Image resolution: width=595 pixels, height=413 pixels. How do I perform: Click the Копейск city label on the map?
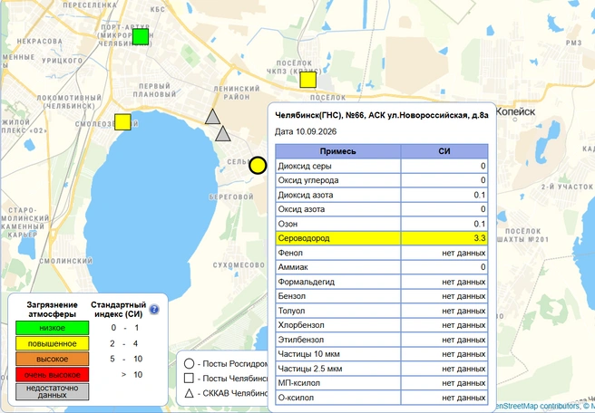point(515,111)
